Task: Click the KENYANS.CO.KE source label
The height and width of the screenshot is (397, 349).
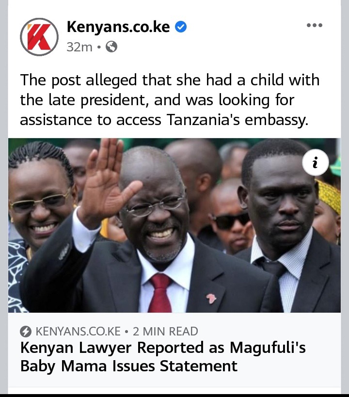Action: tap(78, 332)
